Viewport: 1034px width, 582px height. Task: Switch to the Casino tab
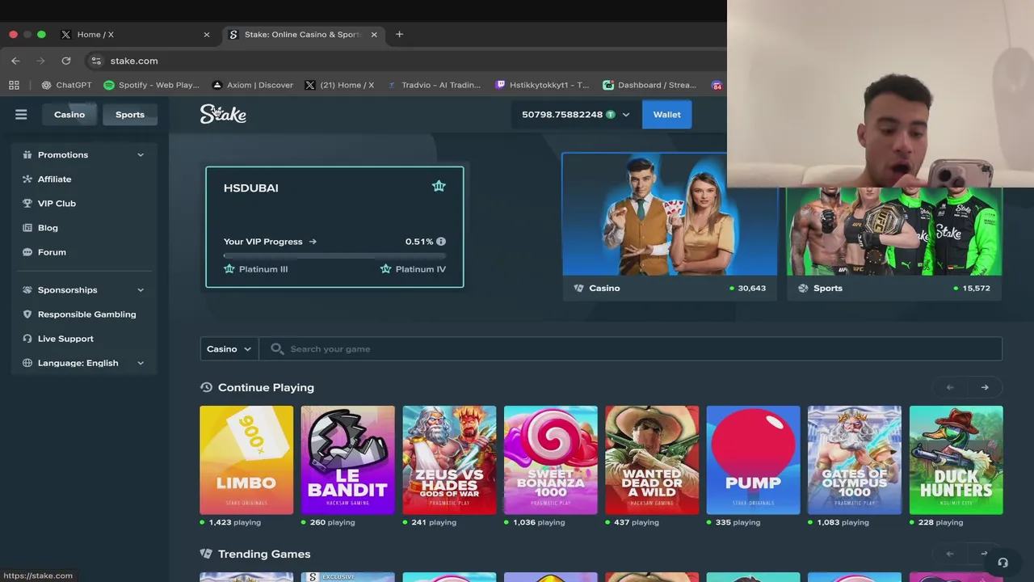click(x=69, y=115)
